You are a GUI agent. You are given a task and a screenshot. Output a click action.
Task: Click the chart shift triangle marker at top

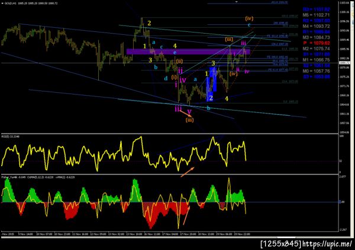[x=236, y=1]
